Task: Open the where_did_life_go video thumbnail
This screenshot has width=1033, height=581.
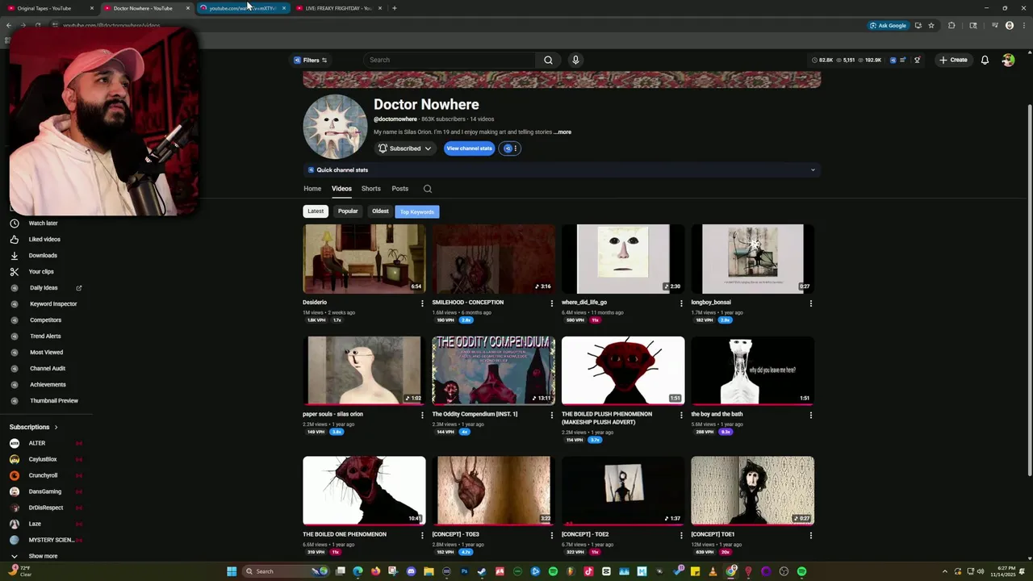Action: click(623, 259)
